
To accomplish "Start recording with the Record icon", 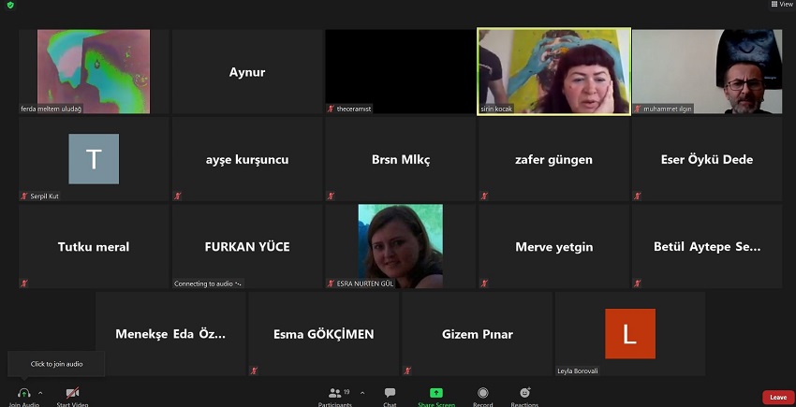I will click(x=482, y=393).
